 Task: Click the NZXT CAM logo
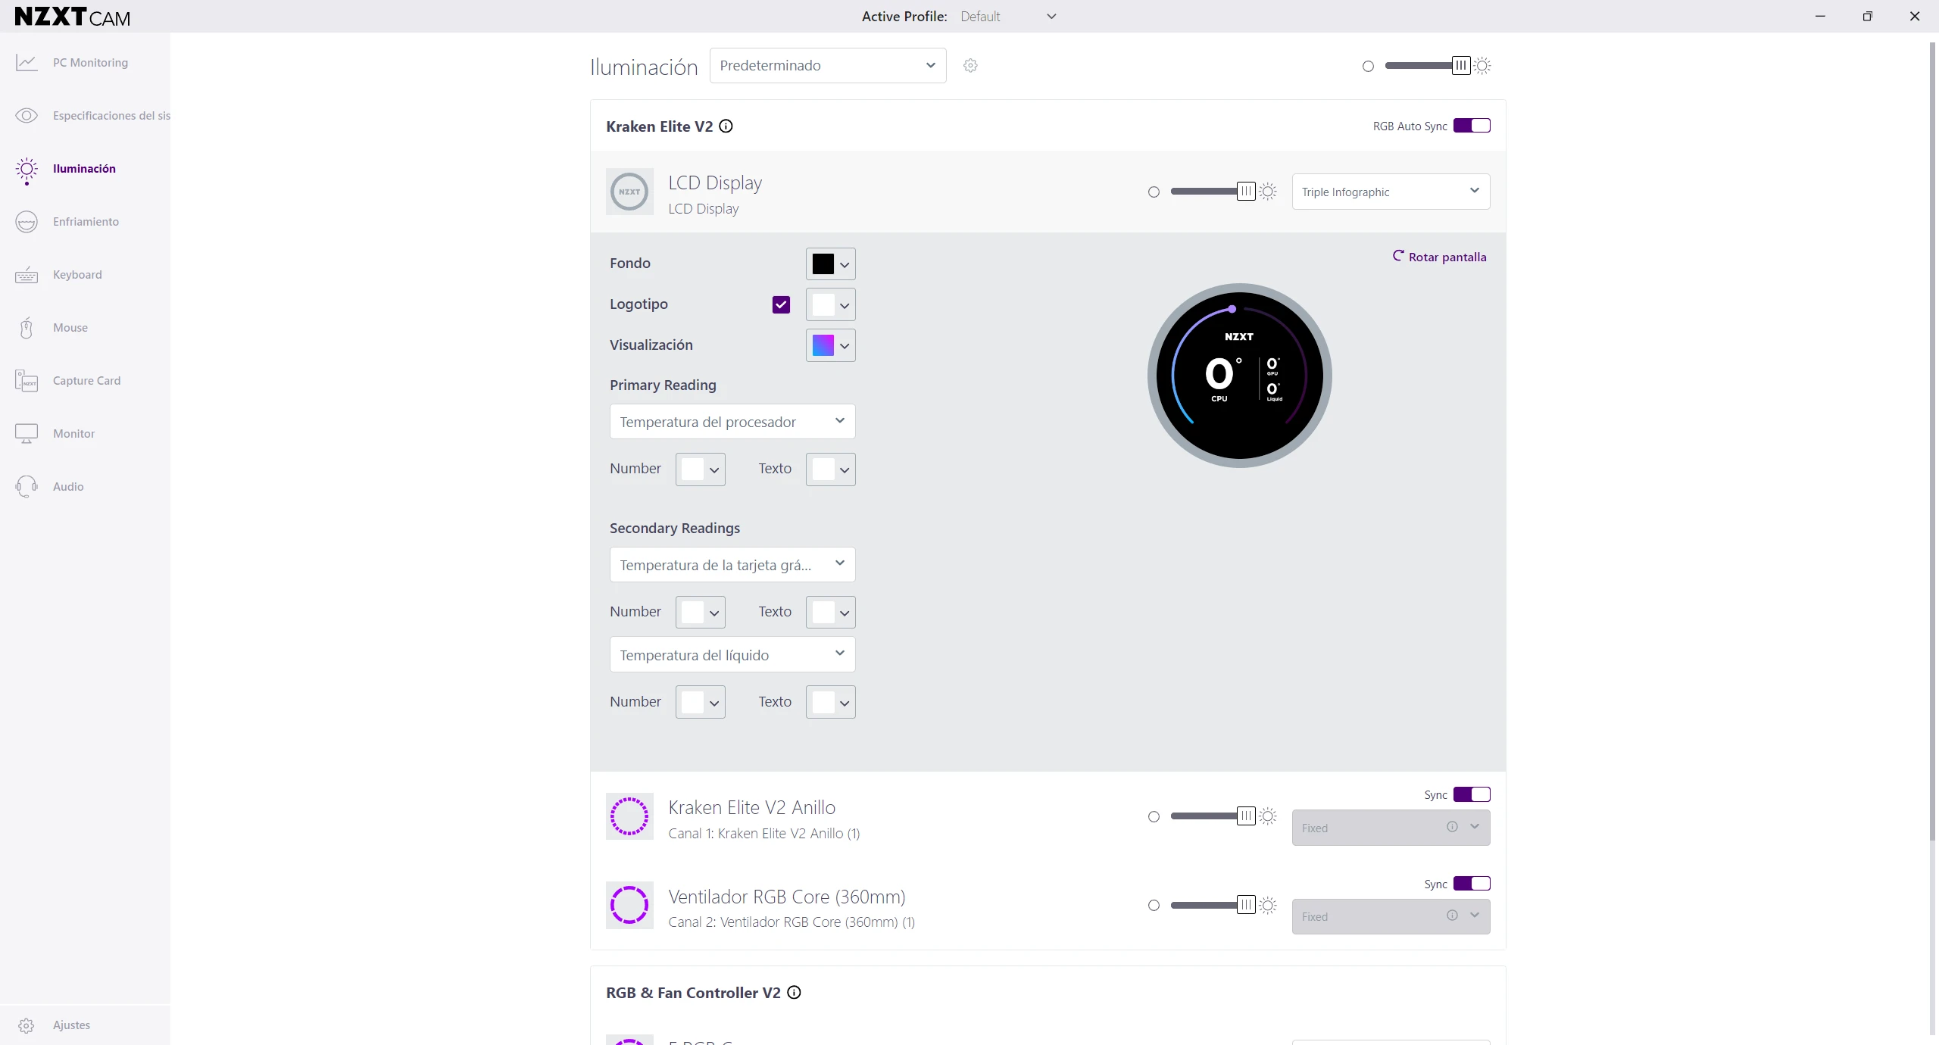point(73,17)
